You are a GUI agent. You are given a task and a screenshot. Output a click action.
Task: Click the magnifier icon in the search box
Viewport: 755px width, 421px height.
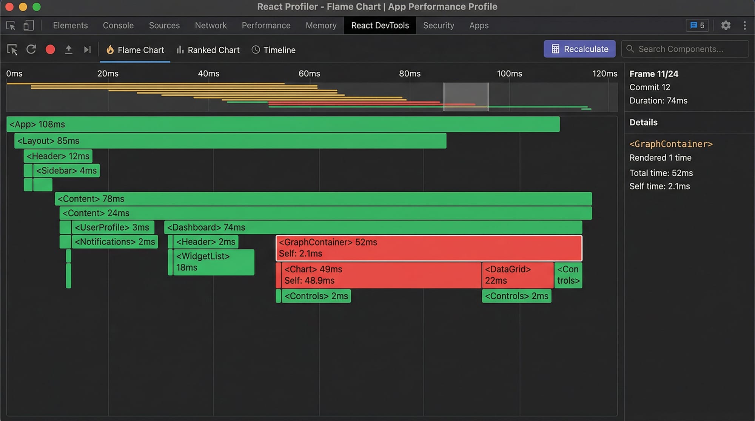pos(630,49)
